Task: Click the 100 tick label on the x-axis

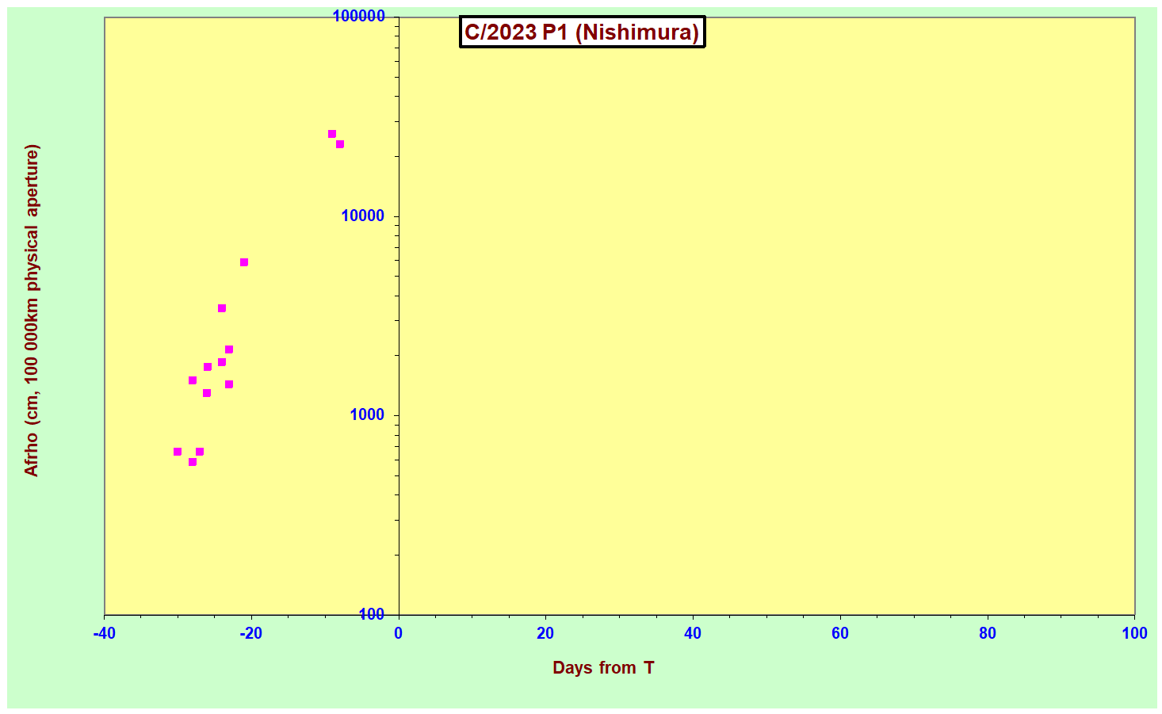Action: click(1135, 633)
